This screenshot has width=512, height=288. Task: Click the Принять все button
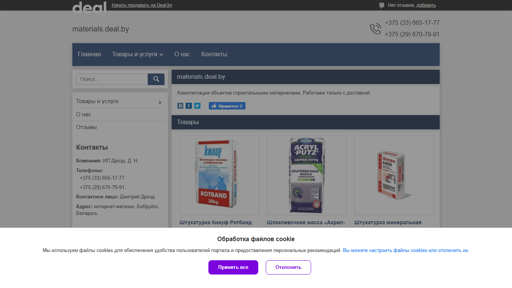233,267
